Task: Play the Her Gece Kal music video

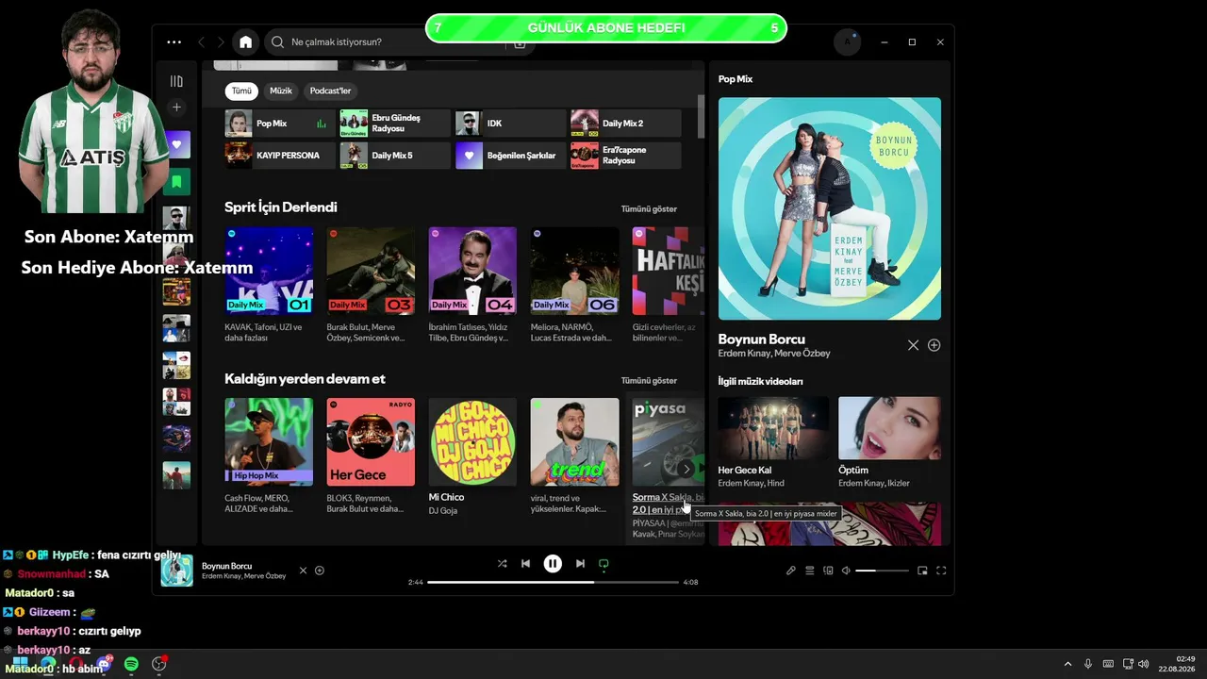Action: 773,427
